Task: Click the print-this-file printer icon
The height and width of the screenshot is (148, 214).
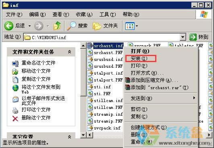Action: (x=15, y=110)
